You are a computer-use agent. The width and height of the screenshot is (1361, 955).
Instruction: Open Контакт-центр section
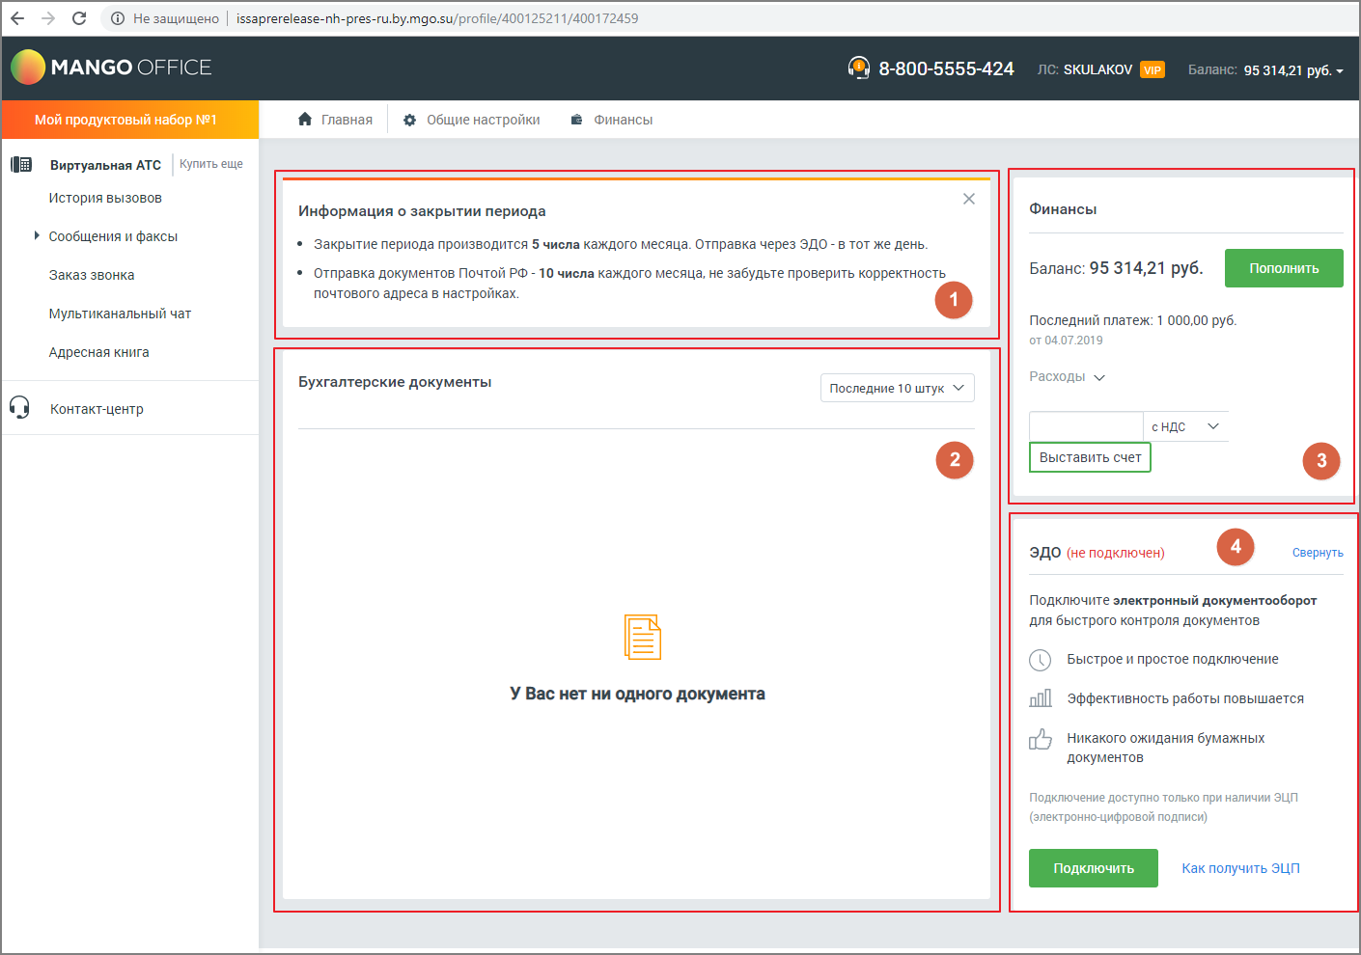pyautogui.click(x=97, y=409)
